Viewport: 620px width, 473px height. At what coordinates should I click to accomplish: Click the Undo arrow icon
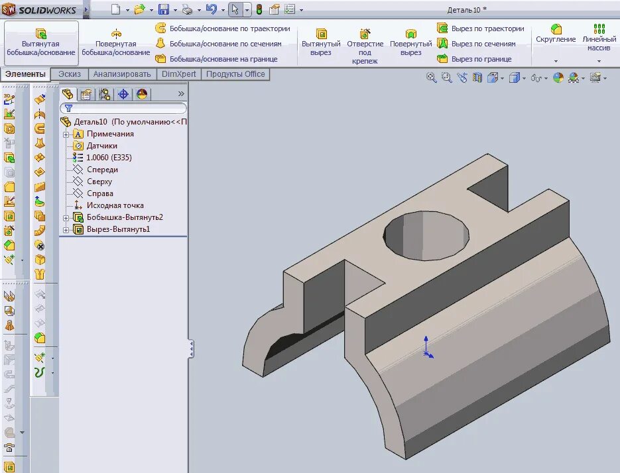point(212,9)
